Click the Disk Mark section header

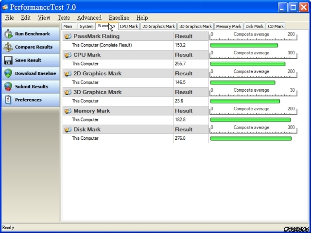pyautogui.click(x=136, y=130)
